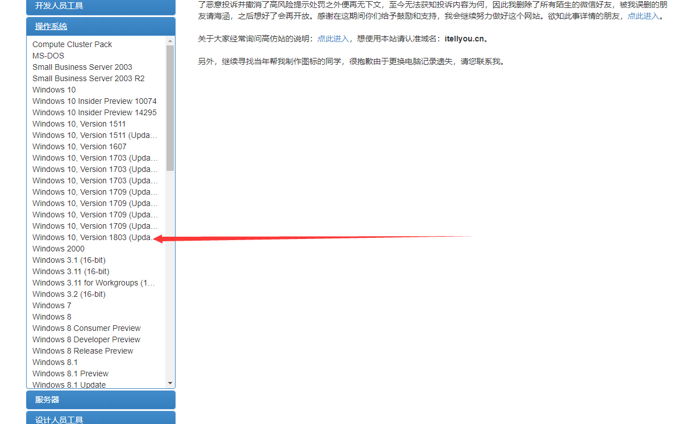Pick Windows 10, Version 1607
This screenshot has width=679, height=424.
click(x=80, y=146)
